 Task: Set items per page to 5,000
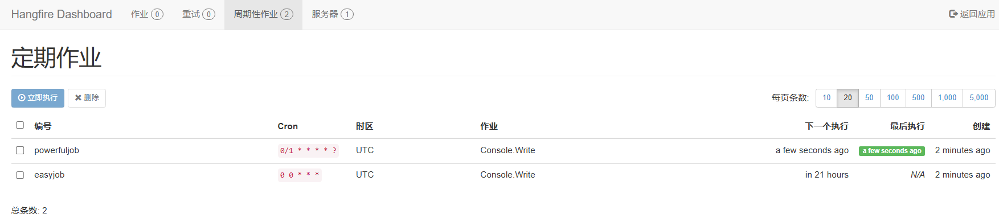[979, 98]
